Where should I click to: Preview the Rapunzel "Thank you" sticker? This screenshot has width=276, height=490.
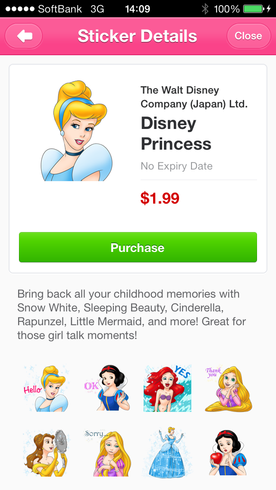pos(228,388)
